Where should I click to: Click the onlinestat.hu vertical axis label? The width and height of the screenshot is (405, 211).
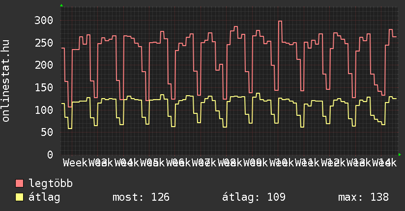6,81
